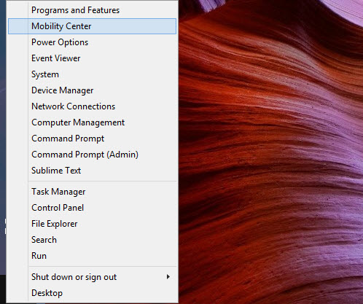Viewport: 363px width, 304px height.
Task: Open Programs and Features
Action: pos(92,10)
